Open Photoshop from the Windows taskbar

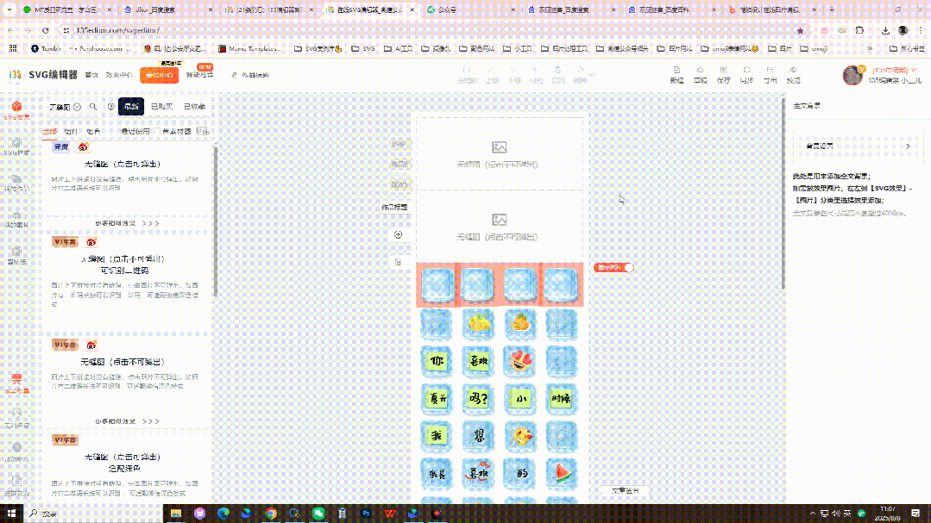[x=366, y=514]
